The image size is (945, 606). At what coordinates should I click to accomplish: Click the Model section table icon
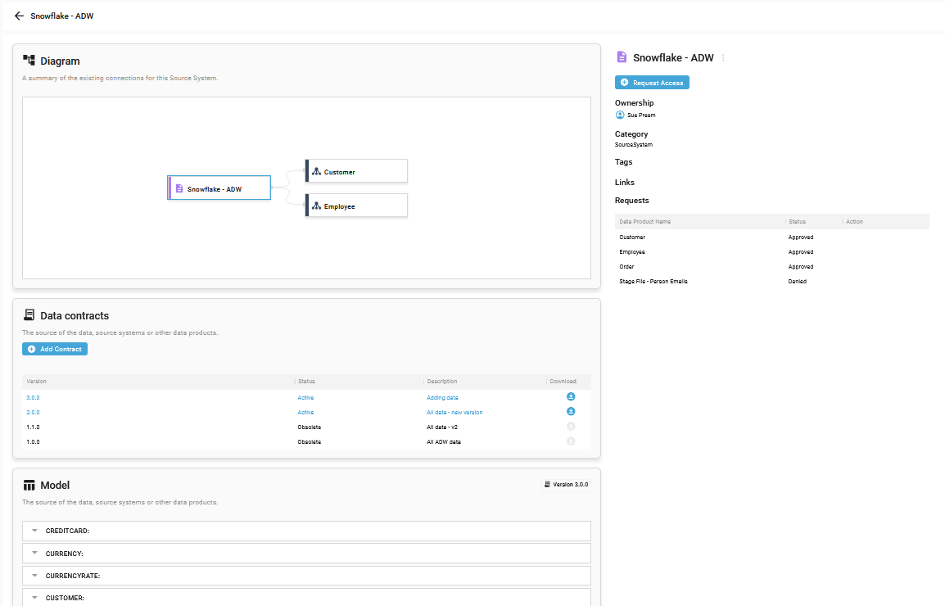tap(29, 486)
